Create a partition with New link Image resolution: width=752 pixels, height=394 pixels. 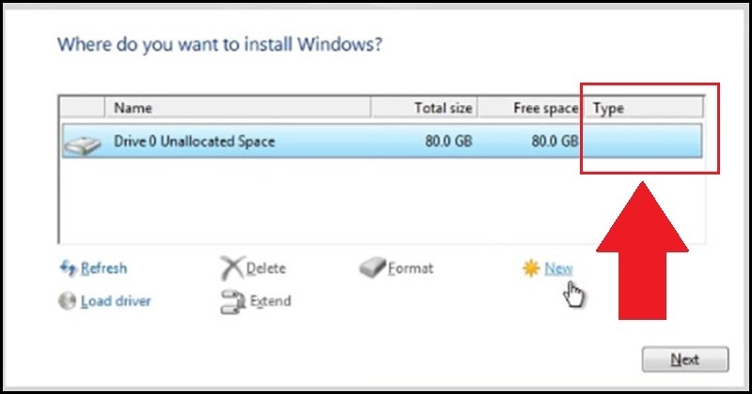pos(558,269)
